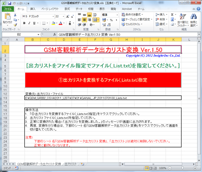Screen dimensions: 202x172
Task: Toggle Bold formatting
Action: [24, 23]
